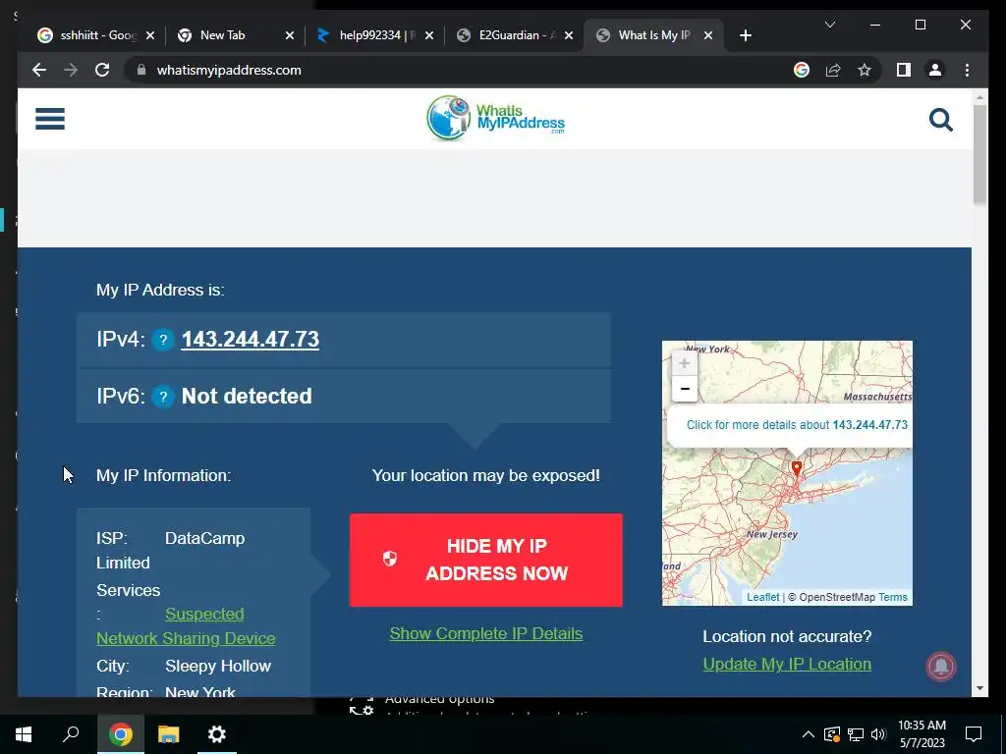Click the 'Sleepy Hollow' city value

[218, 667]
